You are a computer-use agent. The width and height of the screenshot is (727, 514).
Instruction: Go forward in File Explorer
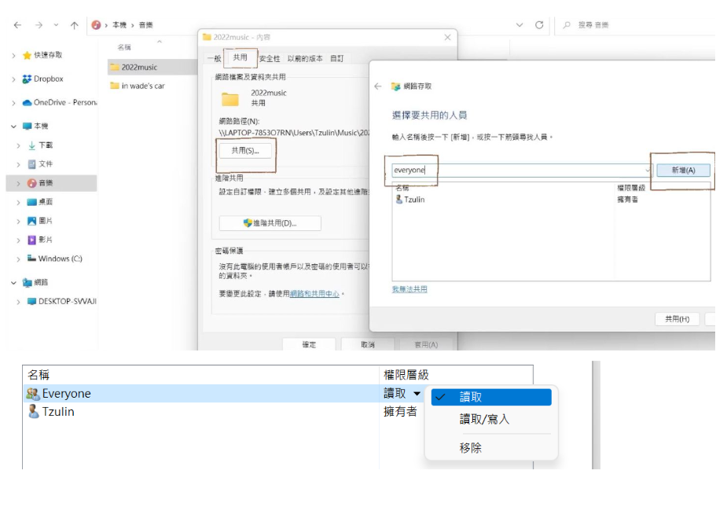pos(39,25)
